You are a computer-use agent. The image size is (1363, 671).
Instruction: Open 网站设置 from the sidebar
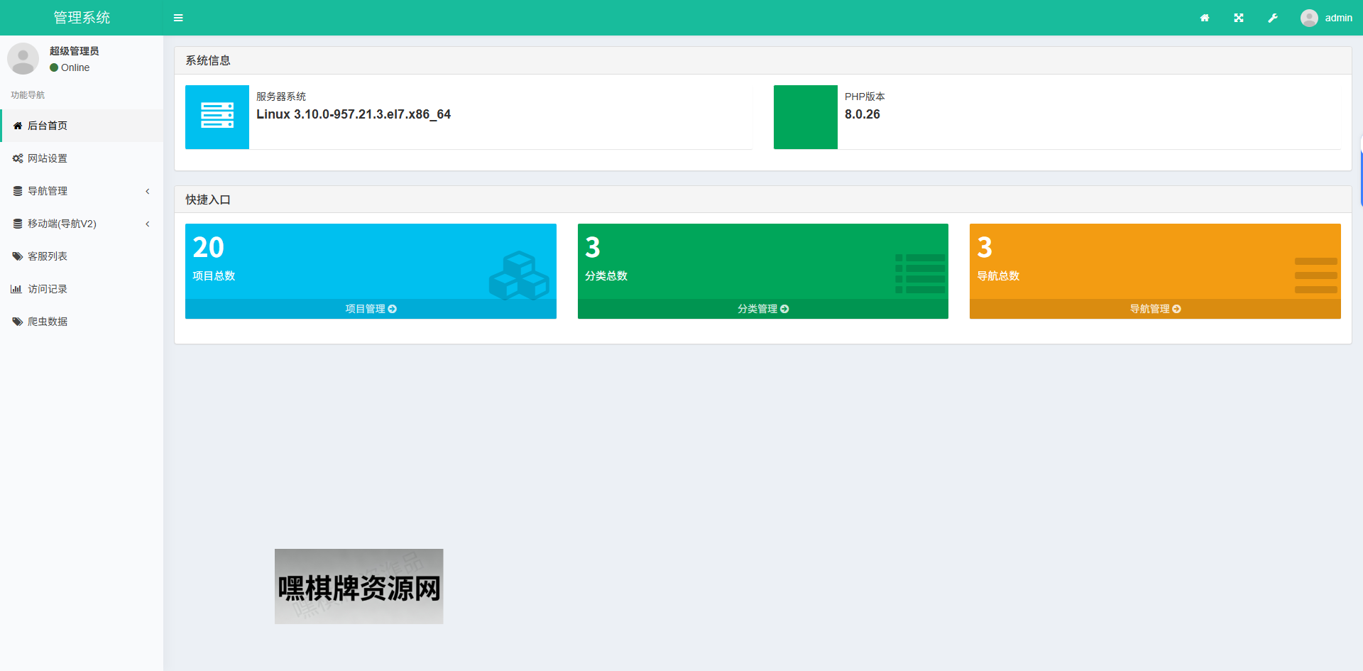tap(48, 158)
